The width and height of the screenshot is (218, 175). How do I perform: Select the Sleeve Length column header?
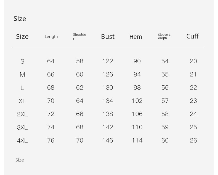[164, 36]
